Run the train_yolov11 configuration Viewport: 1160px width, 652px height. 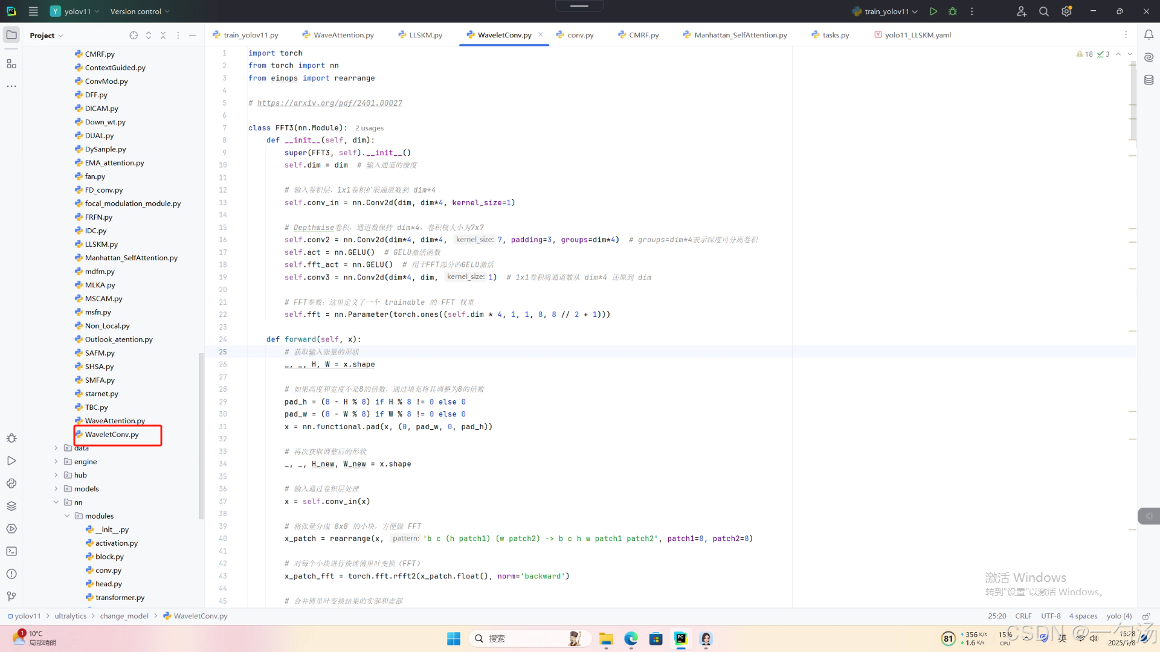click(x=933, y=11)
